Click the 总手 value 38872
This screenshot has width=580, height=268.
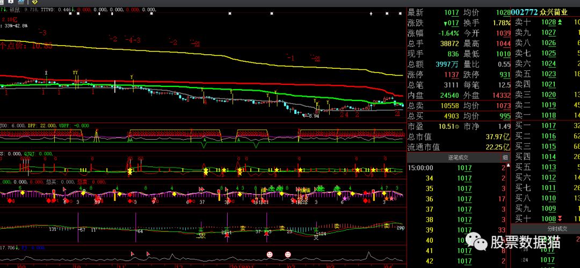[450, 44]
